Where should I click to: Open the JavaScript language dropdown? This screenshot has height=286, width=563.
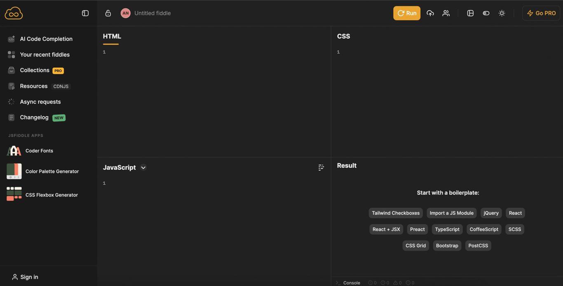143,167
